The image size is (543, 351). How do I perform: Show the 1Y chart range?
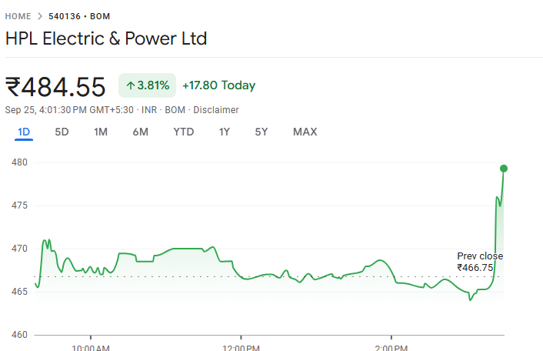point(225,132)
